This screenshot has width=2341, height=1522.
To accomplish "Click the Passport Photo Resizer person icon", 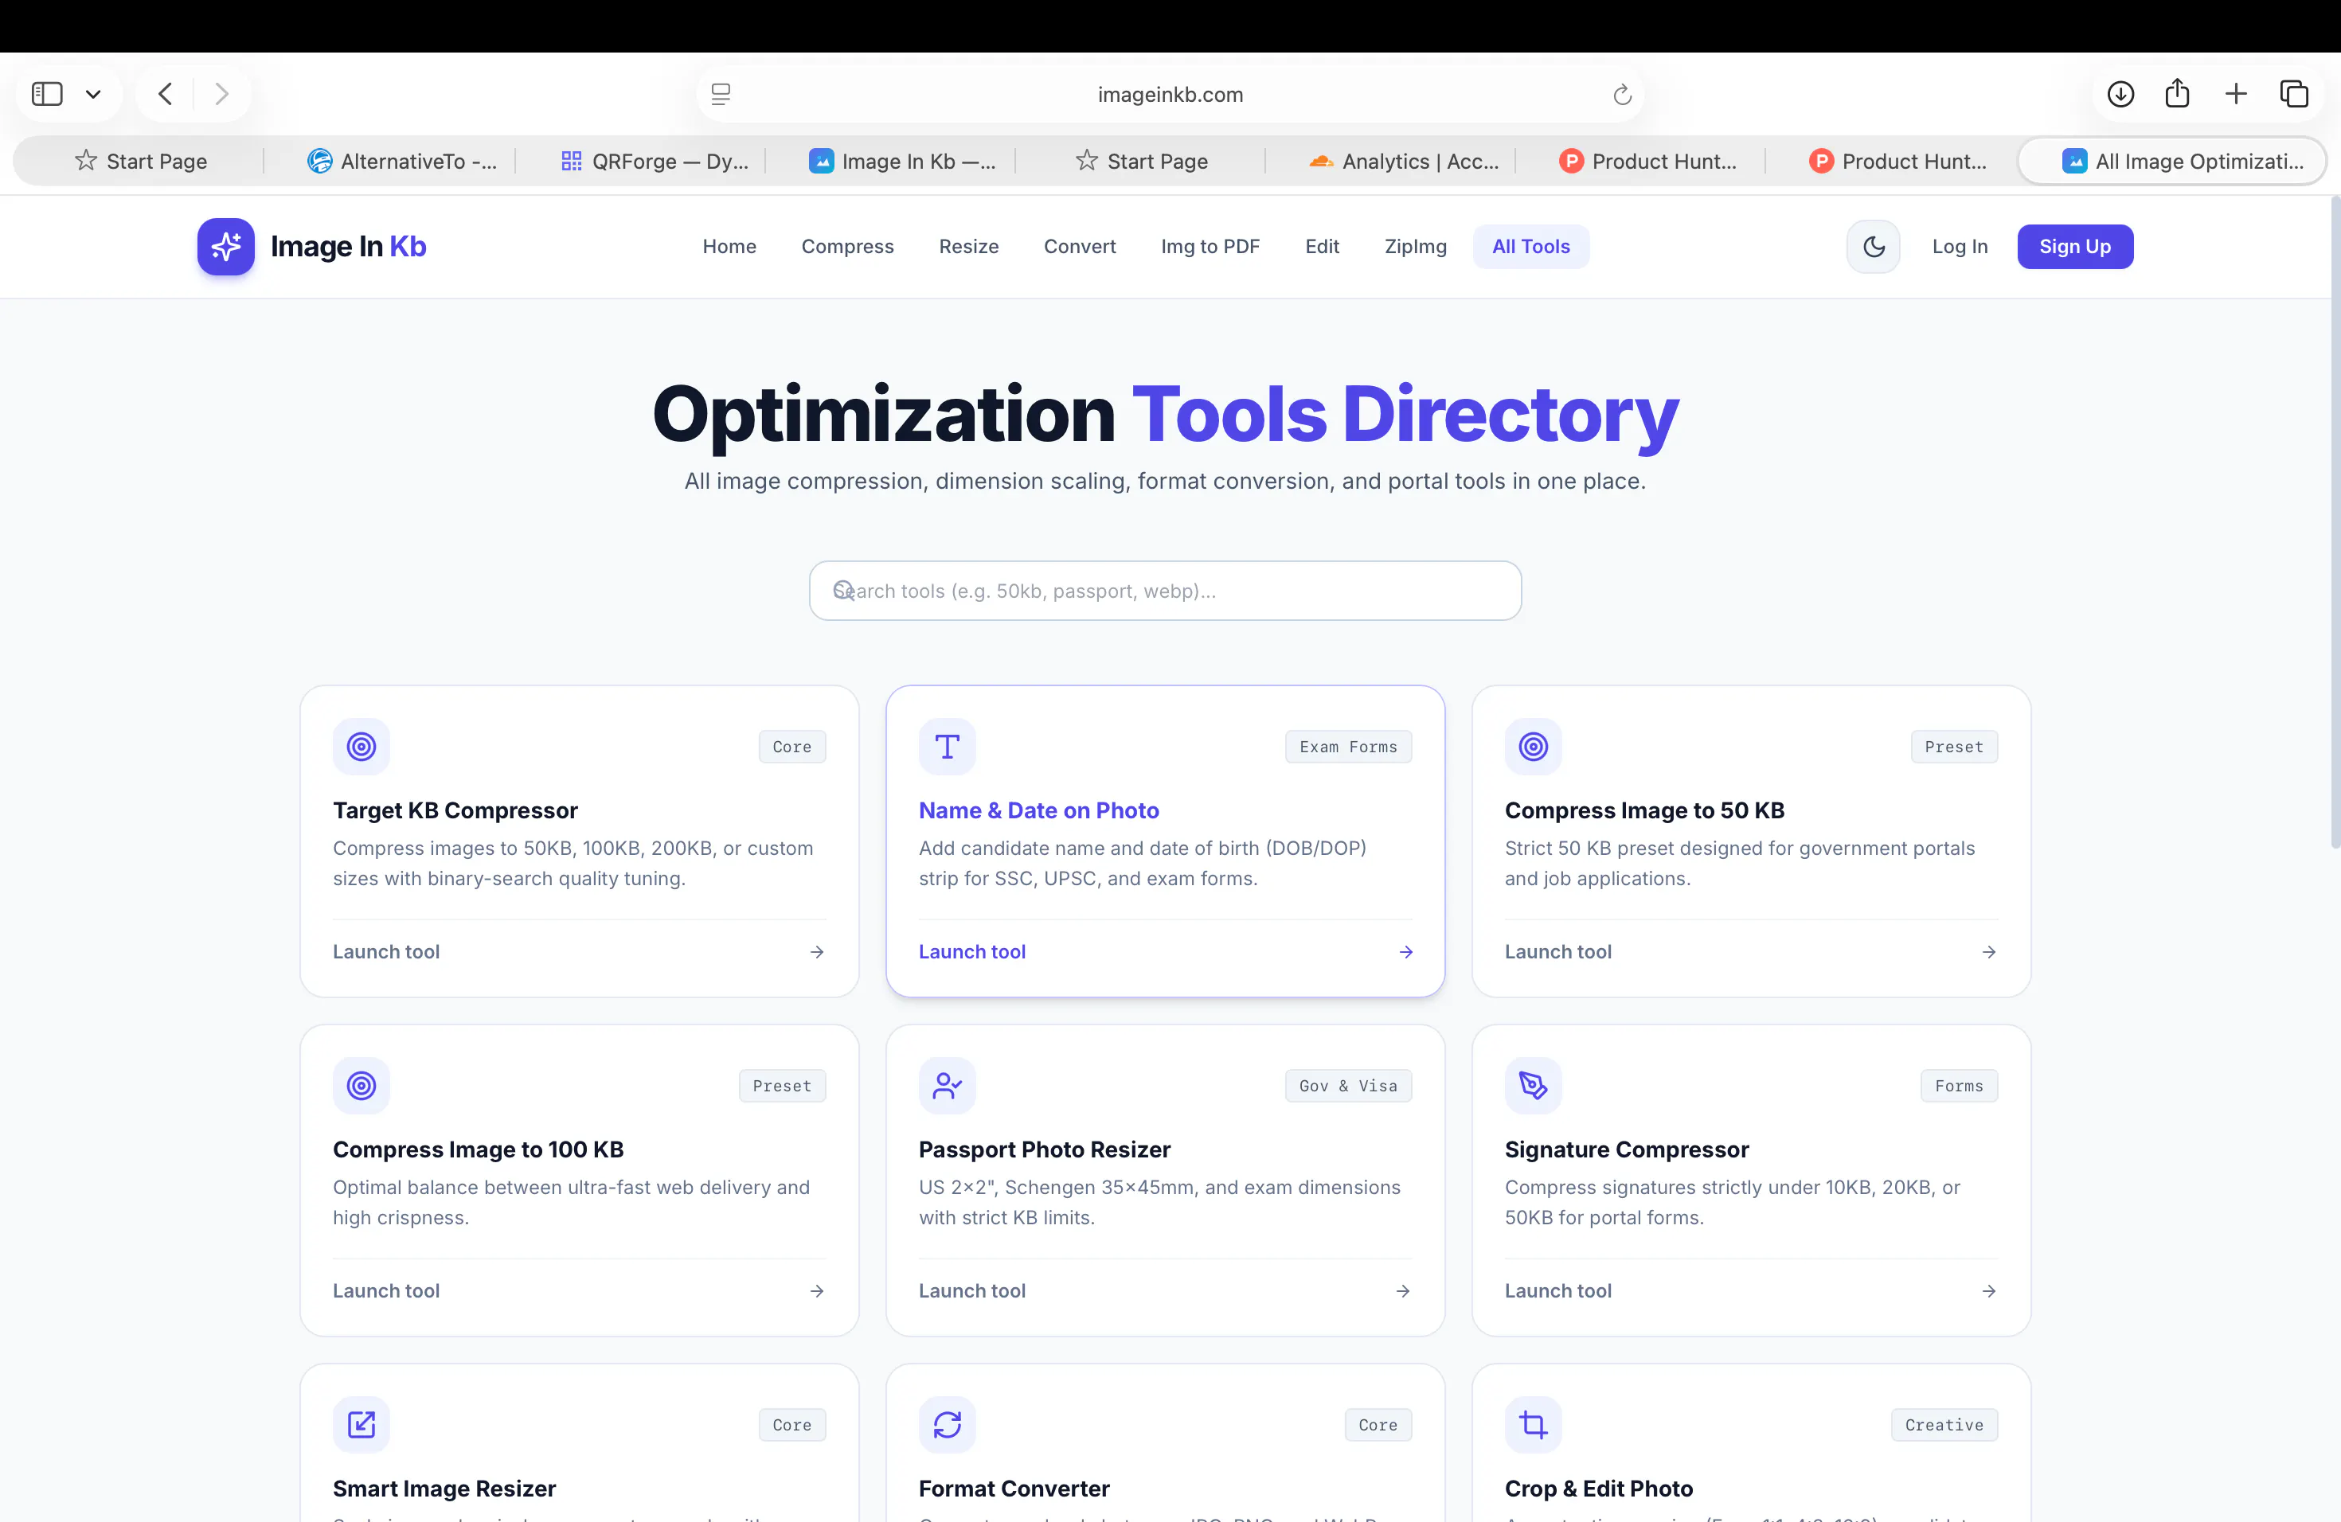I will tap(948, 1087).
